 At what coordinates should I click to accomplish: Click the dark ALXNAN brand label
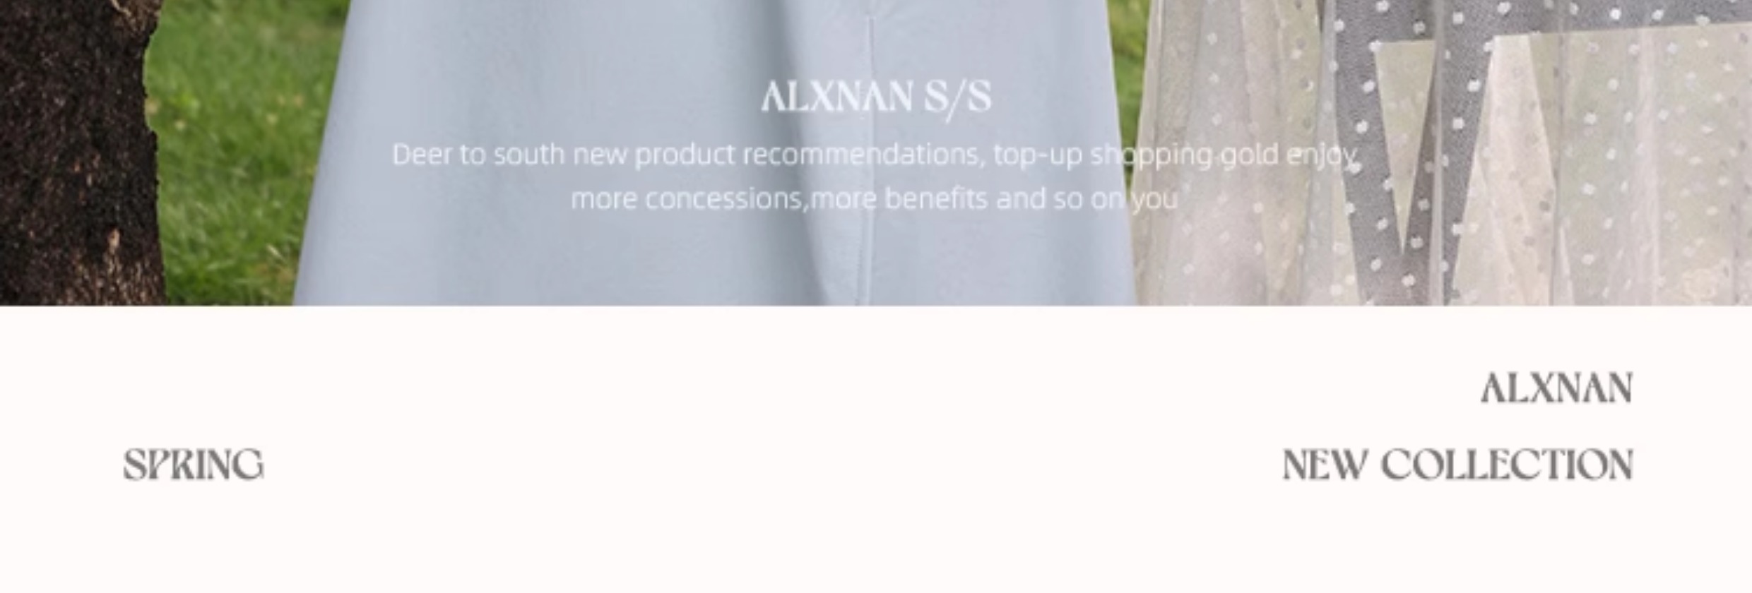coord(1557,388)
